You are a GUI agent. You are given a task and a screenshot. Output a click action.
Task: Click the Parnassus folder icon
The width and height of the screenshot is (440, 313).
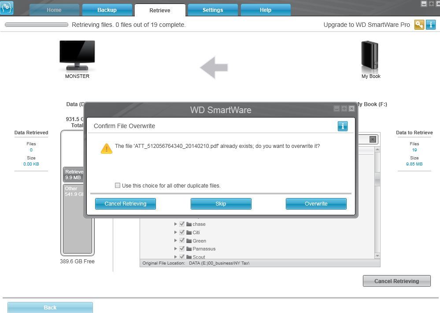click(189, 249)
